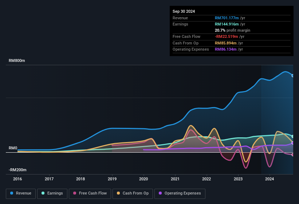Click the Earnings row label in tooltip
Viewport: 299px width, 204px height.
point(180,24)
